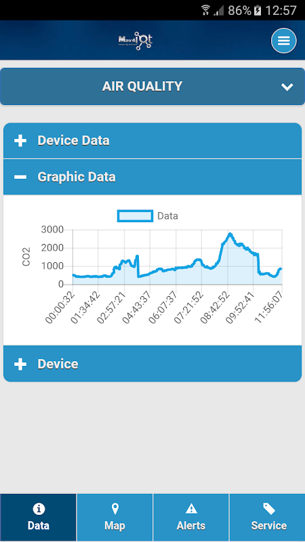
Task: Tap the battery status bar icon
Action: point(258,10)
